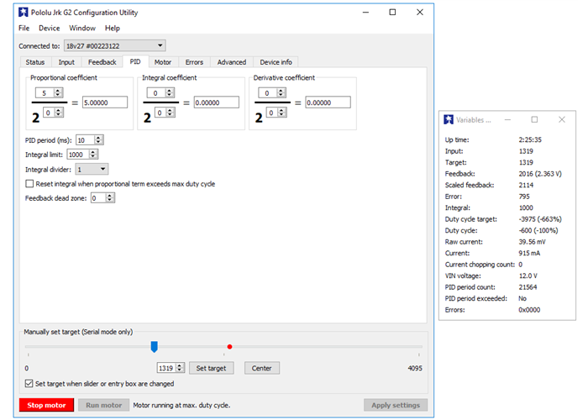Increase the PID period value
This screenshot has height=420, width=588.
click(99, 138)
